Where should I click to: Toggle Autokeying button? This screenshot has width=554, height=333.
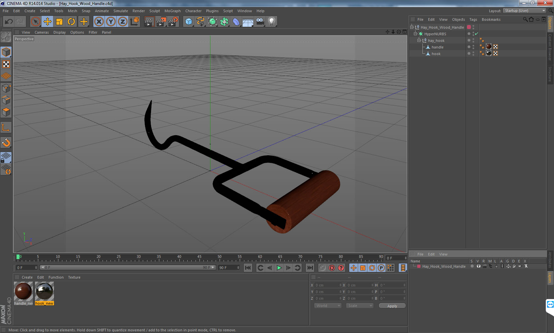[332, 268]
